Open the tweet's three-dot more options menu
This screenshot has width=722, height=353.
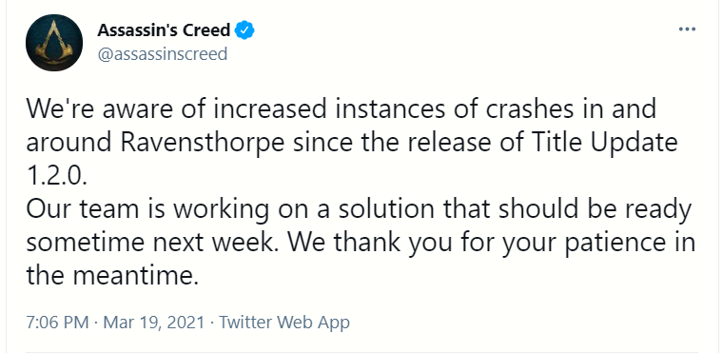click(x=687, y=29)
